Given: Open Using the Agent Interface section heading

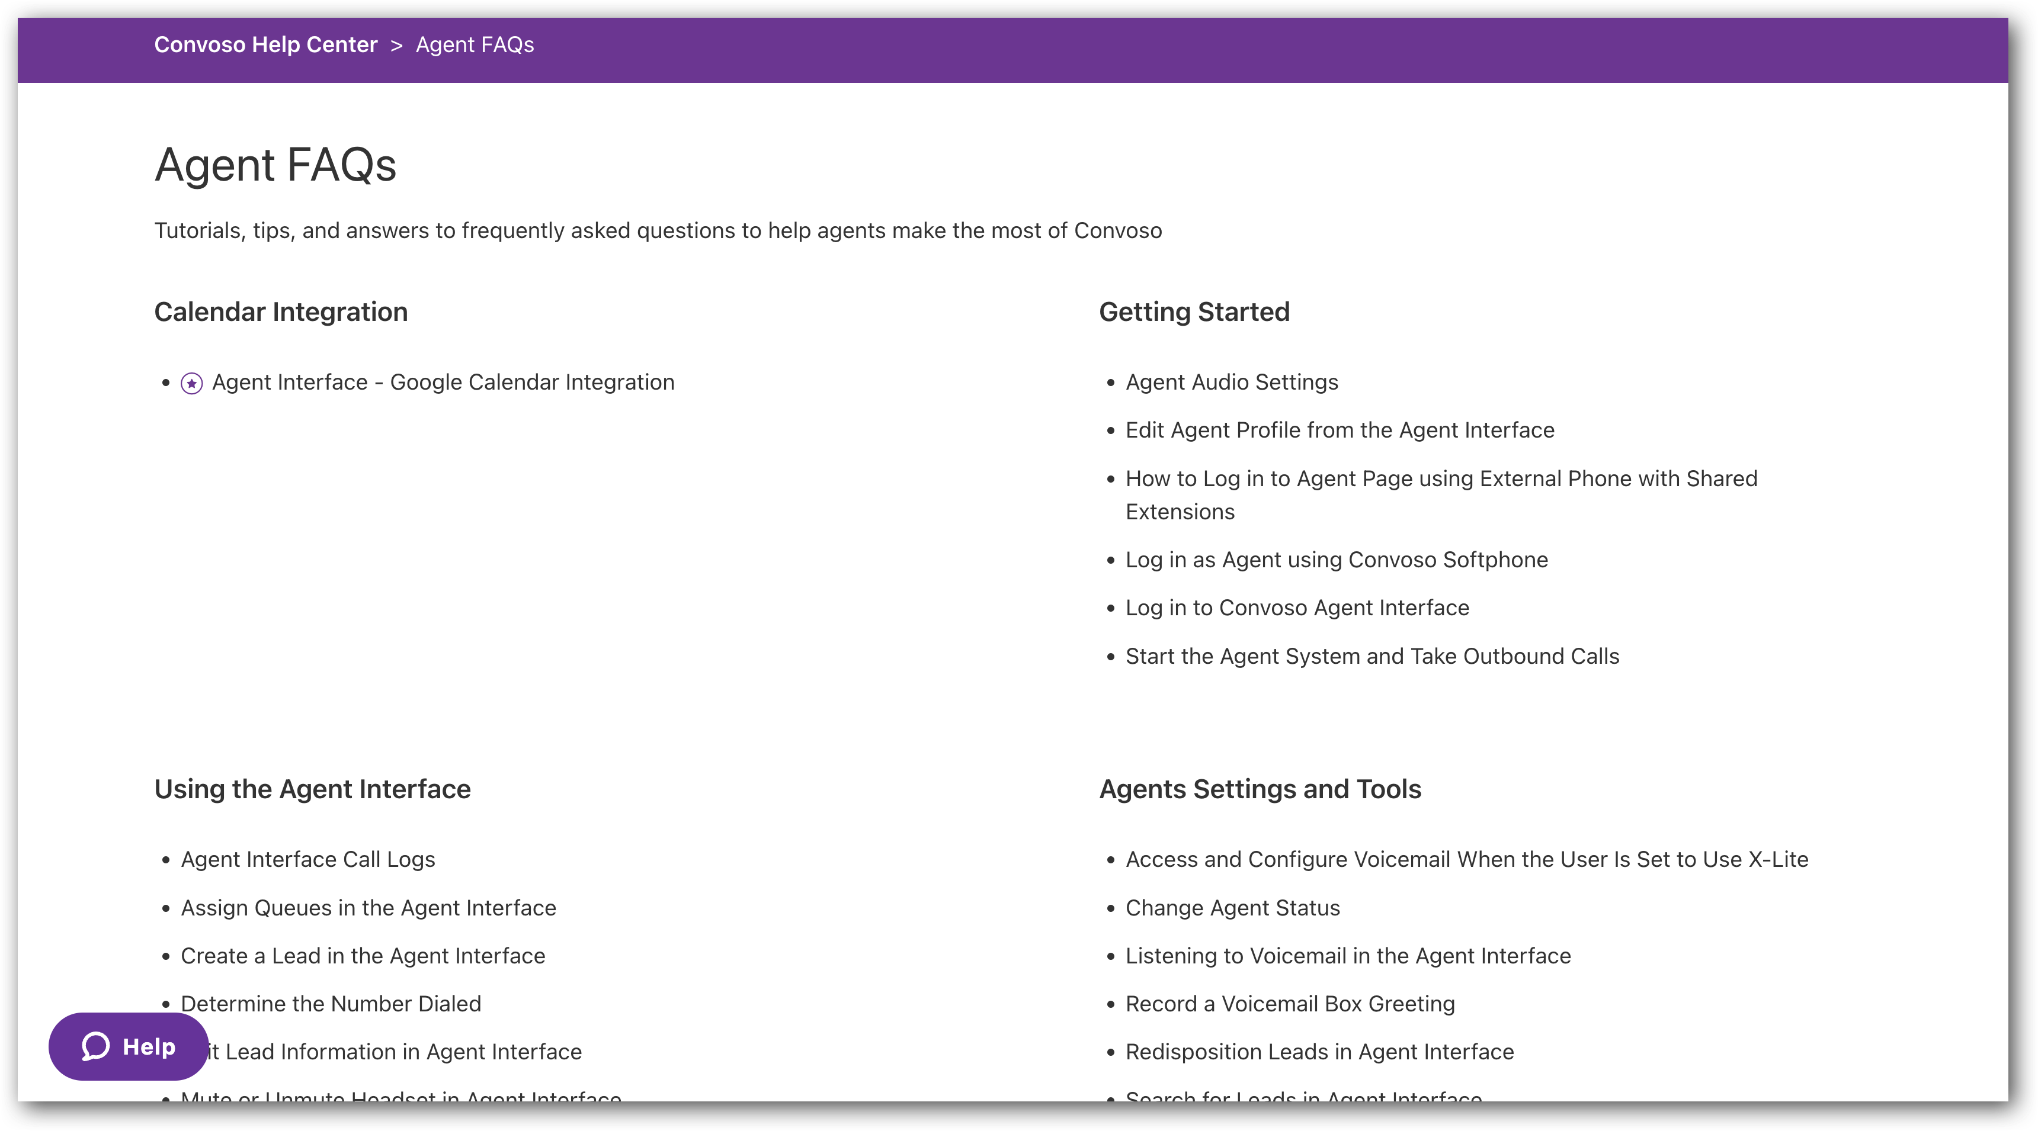Looking at the screenshot, I should pos(312,789).
